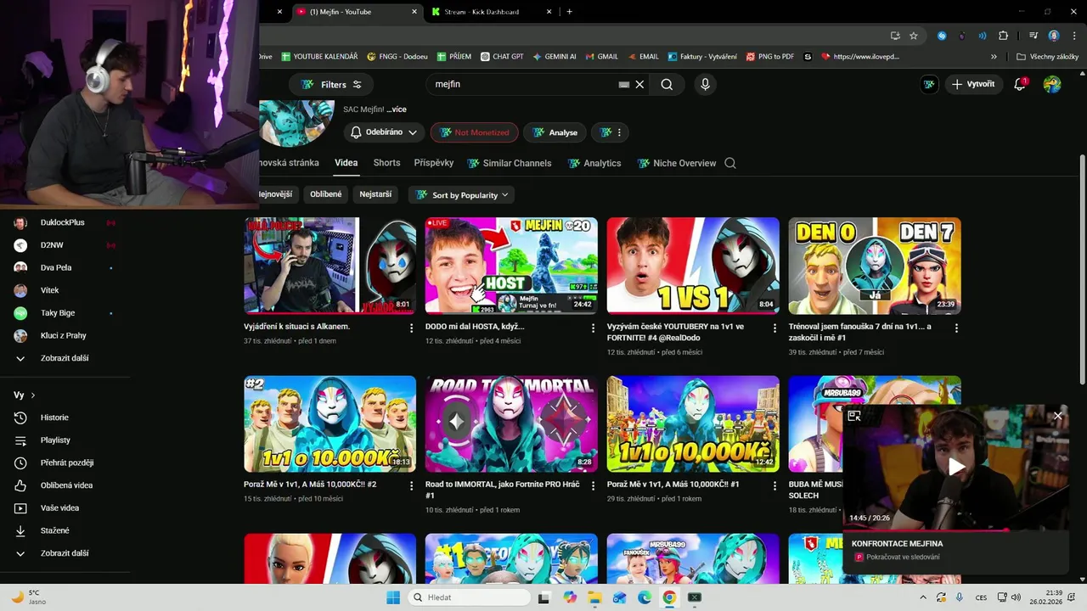
Task: Expand Zobrazit další under subscriptions
Action: 65,358
